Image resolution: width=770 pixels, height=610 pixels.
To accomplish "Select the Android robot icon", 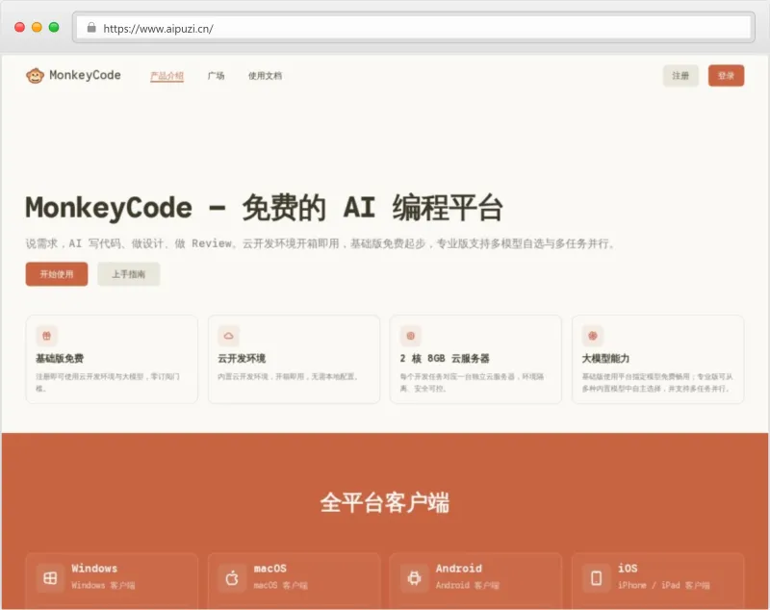I will pos(416,576).
